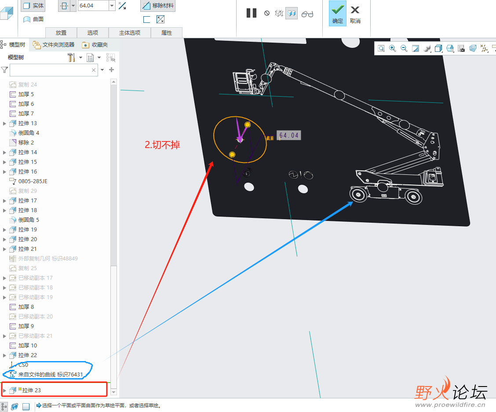The image size is (496, 412).
Task: Open the model tree settings hammer icon
Action: [x=71, y=58]
